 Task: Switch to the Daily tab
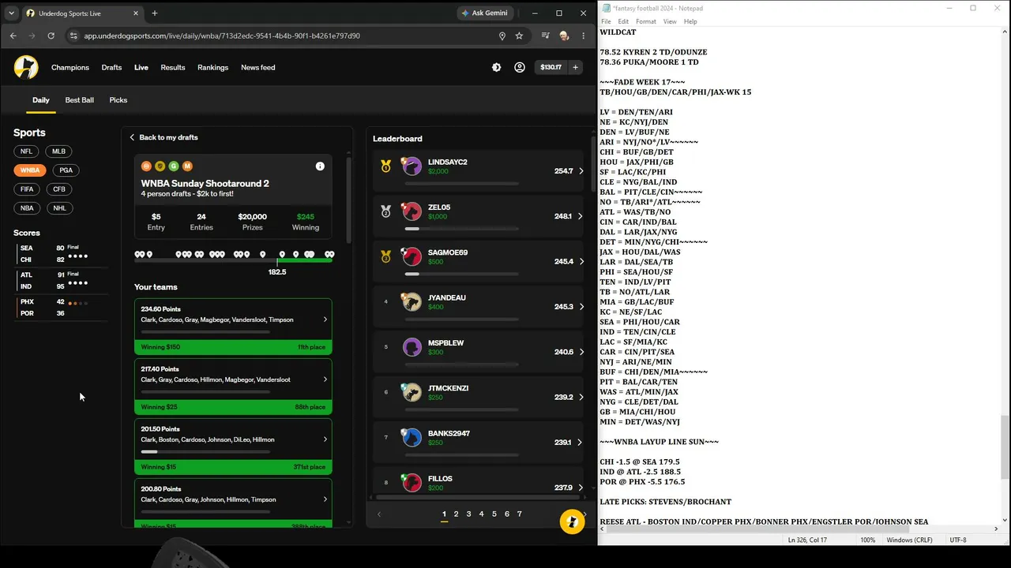click(x=41, y=100)
